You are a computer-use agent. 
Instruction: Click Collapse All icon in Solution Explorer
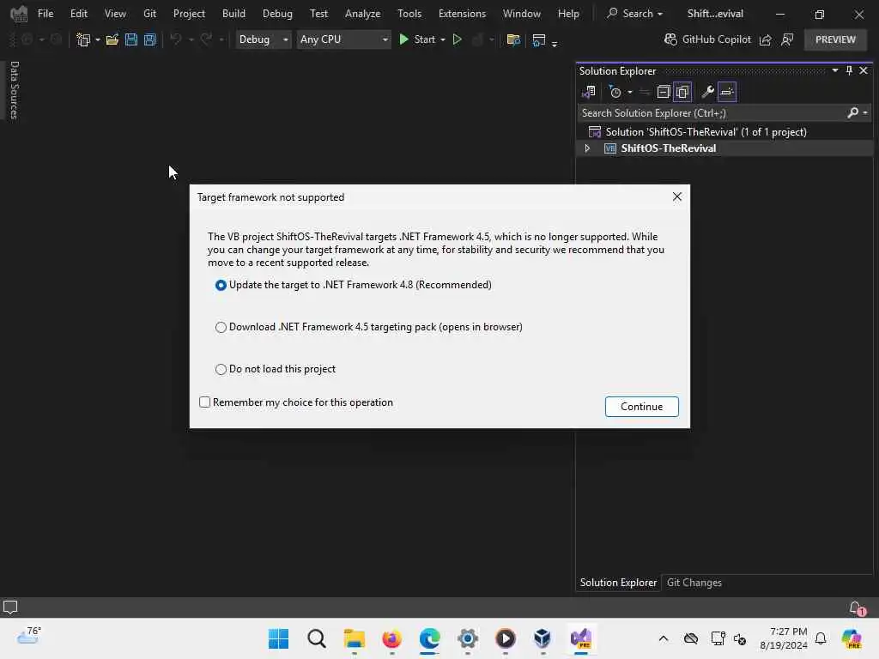[664, 92]
